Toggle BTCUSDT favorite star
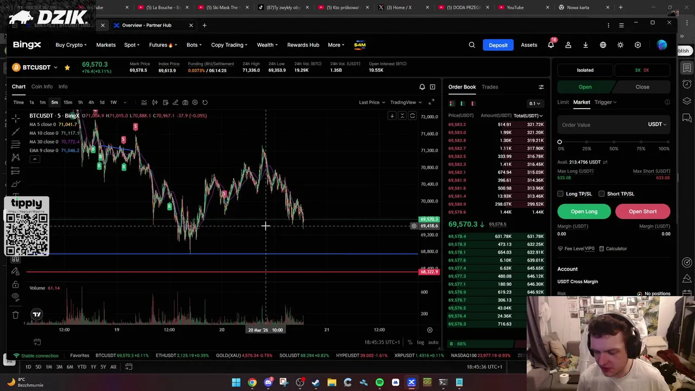Screen dimensions: 695x391 tap(67, 67)
